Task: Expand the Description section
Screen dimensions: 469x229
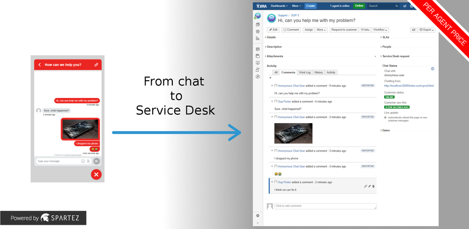Action: [273, 47]
